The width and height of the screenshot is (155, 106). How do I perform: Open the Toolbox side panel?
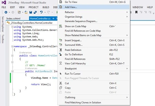(3, 39)
